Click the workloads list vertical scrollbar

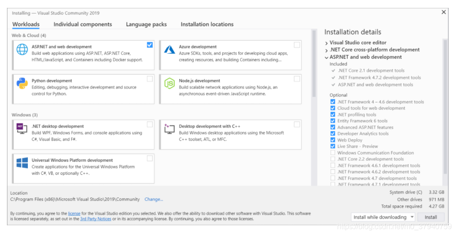pos(314,64)
